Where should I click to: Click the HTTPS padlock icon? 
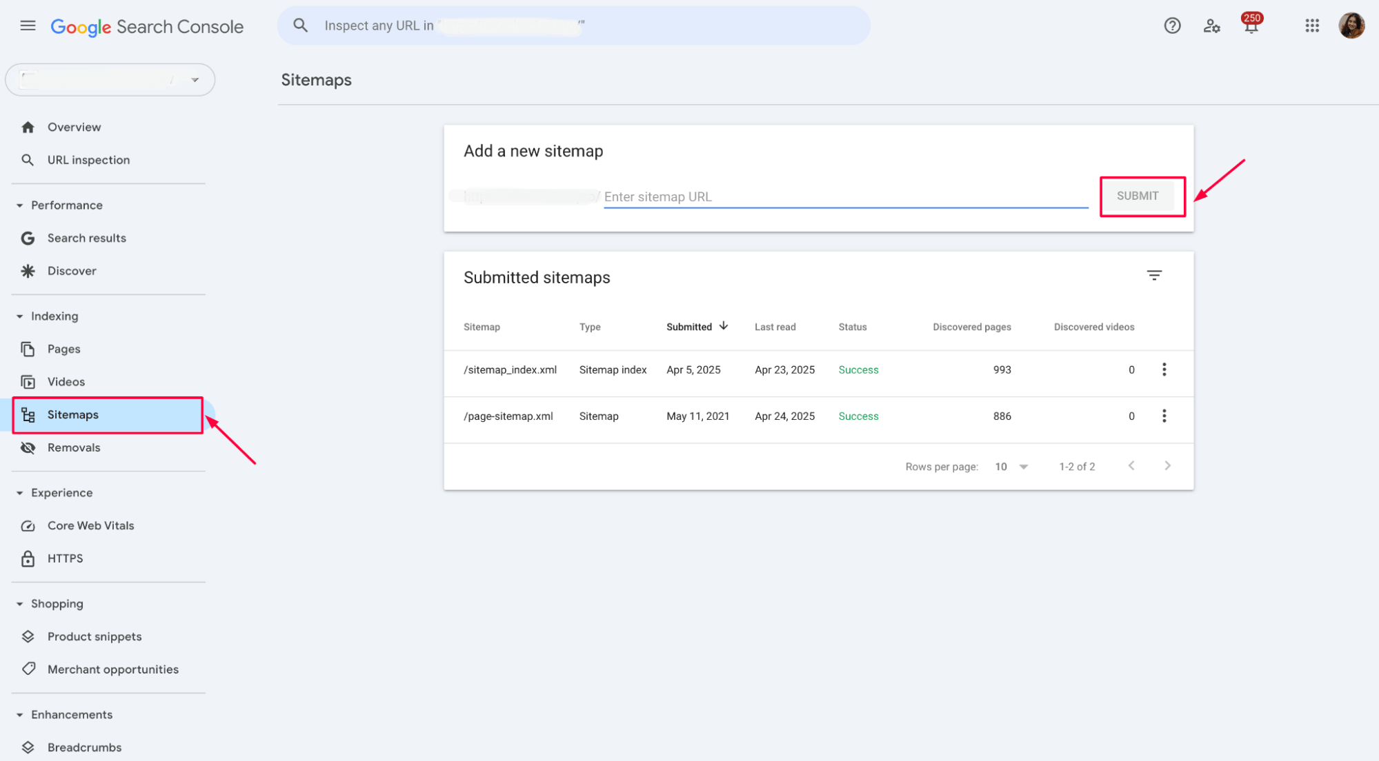(x=28, y=558)
